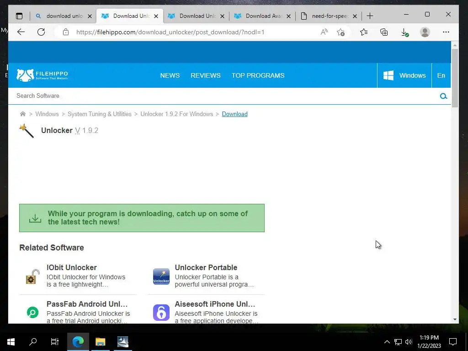Open REVIEWS in the FileHippo navigation

tap(206, 75)
